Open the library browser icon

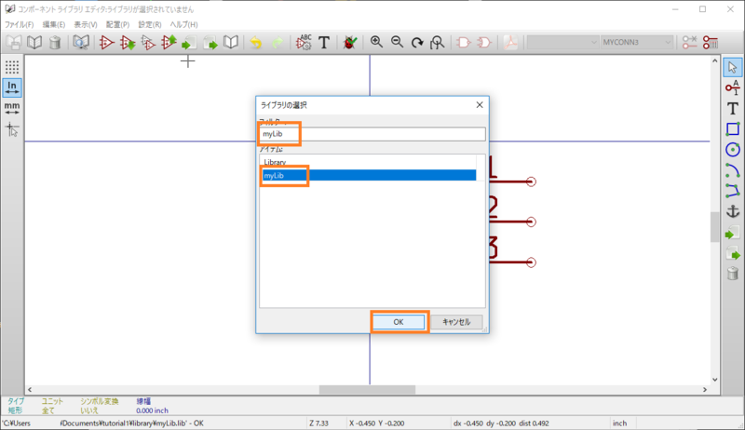click(81, 42)
